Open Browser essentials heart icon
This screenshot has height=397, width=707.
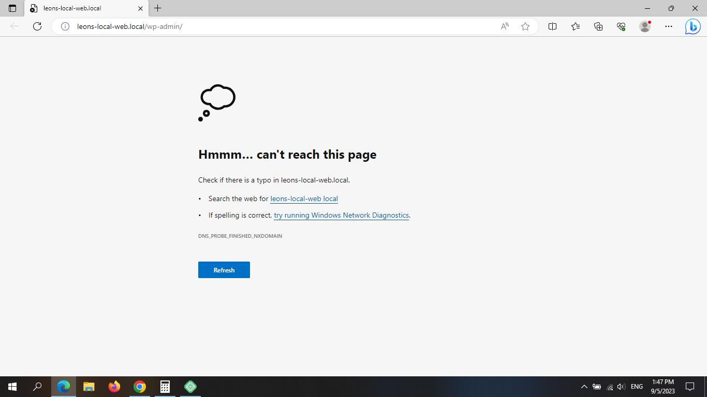pyautogui.click(x=622, y=26)
